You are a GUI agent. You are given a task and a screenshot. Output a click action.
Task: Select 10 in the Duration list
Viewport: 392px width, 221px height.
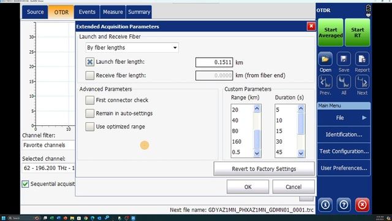pyautogui.click(x=279, y=120)
